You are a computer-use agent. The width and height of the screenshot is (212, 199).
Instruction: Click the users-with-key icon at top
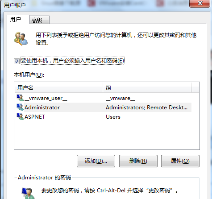click(21, 38)
